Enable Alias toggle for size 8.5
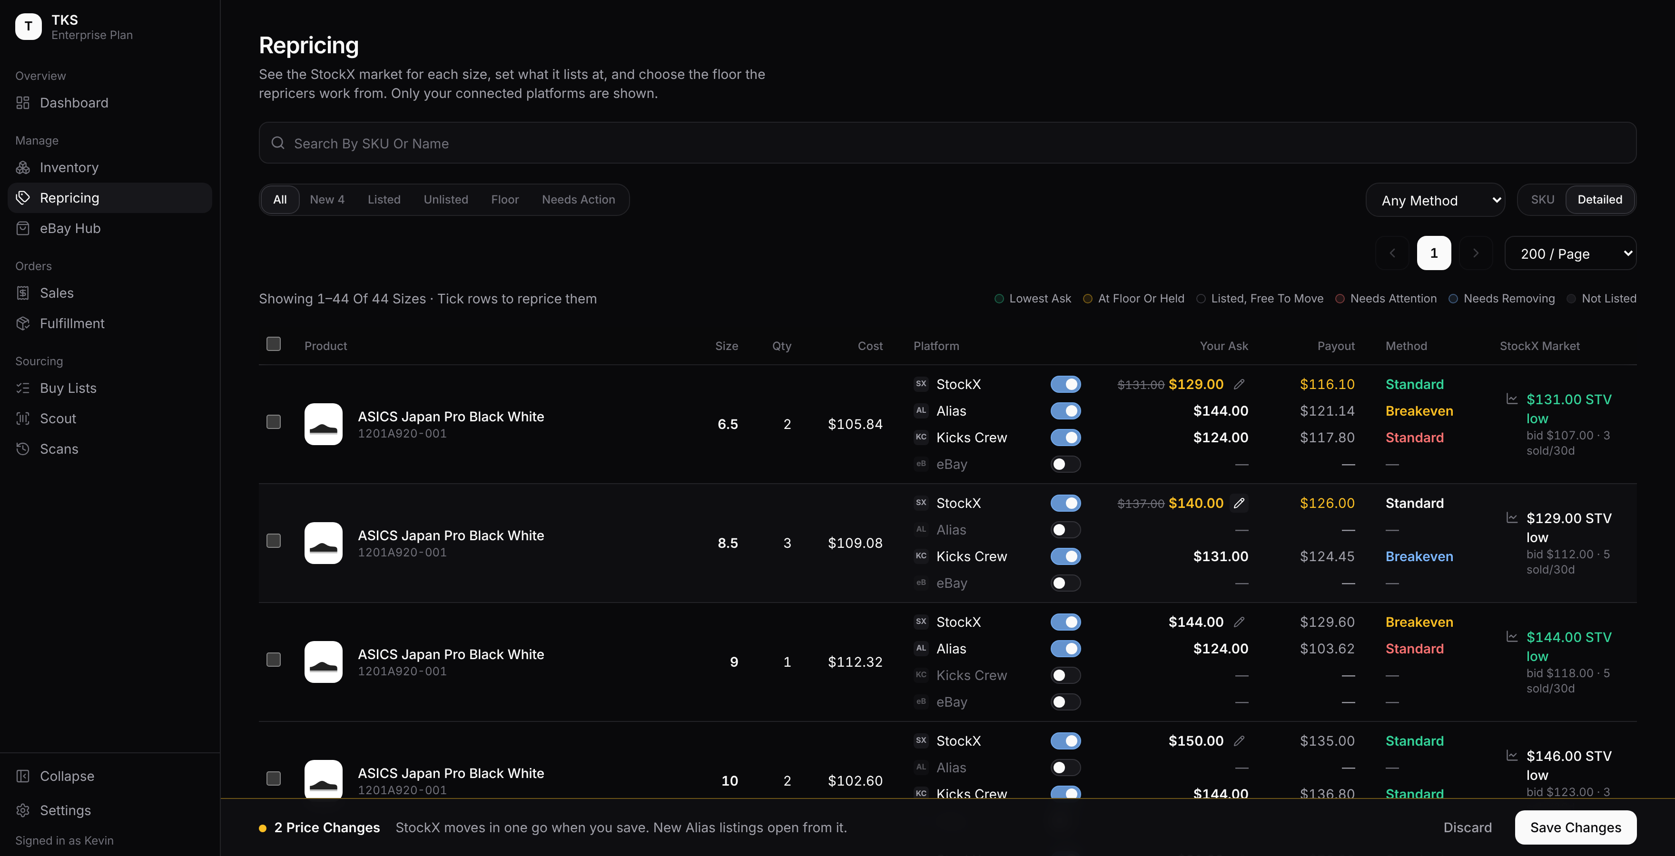The image size is (1675, 856). click(x=1065, y=530)
